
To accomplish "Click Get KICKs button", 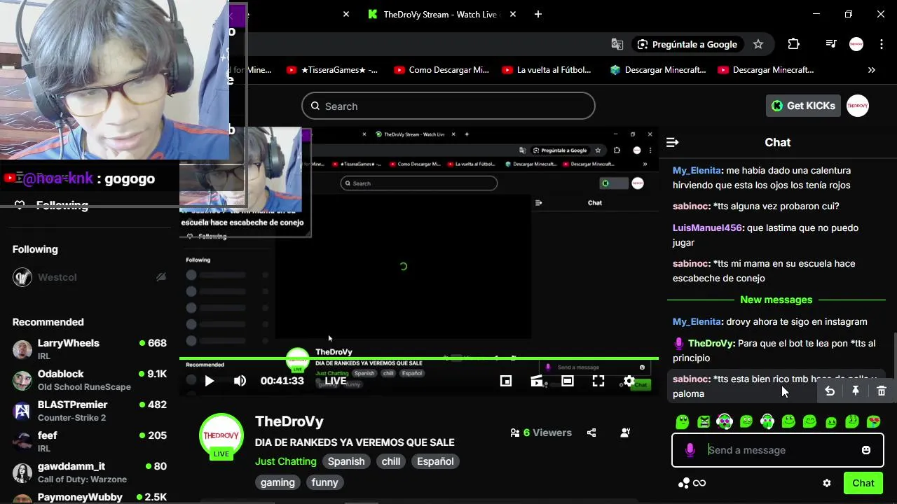I will [803, 106].
